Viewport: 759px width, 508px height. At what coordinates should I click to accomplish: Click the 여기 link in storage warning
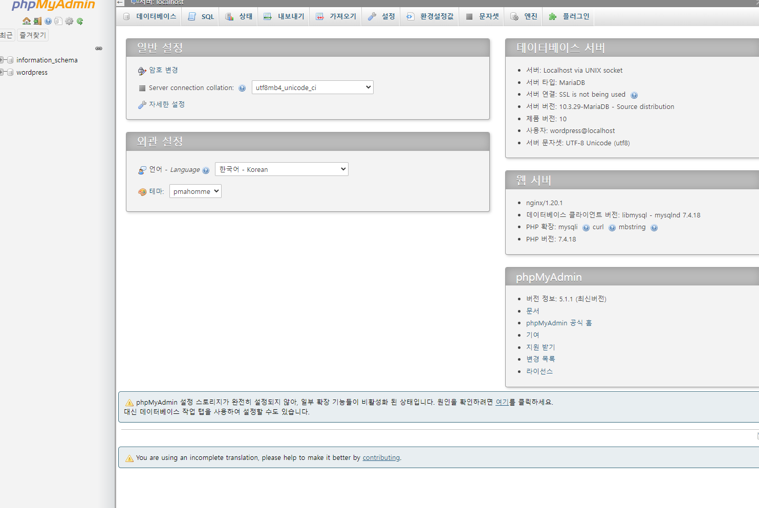[x=502, y=402]
